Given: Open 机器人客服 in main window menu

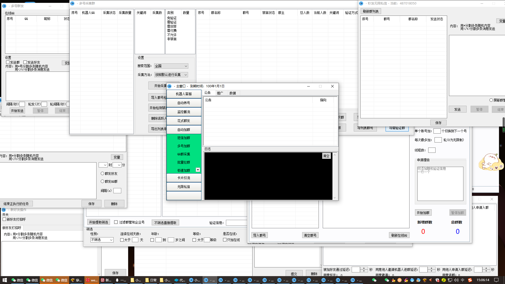Looking at the screenshot, I should (x=184, y=94).
